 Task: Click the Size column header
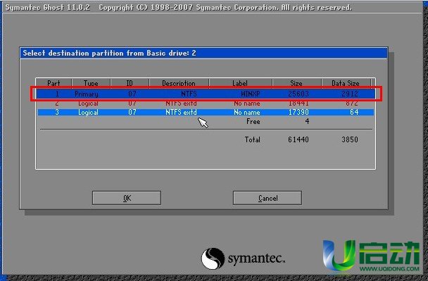point(296,83)
